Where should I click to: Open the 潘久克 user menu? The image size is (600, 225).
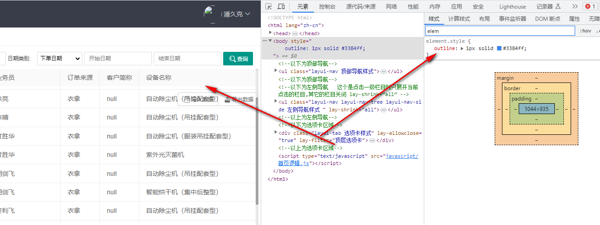tap(237, 14)
